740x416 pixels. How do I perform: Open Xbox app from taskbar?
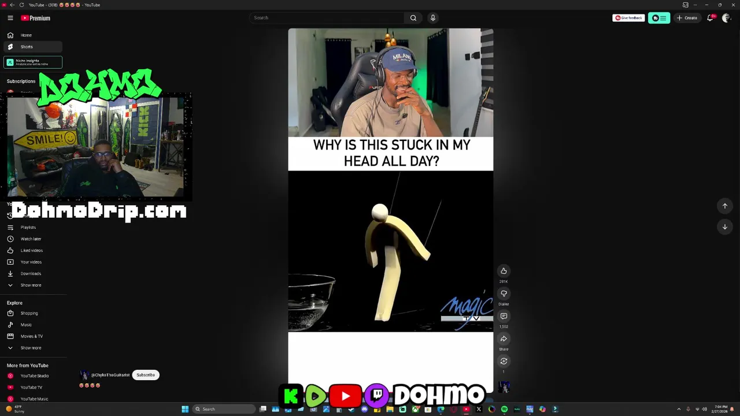[x=415, y=409]
